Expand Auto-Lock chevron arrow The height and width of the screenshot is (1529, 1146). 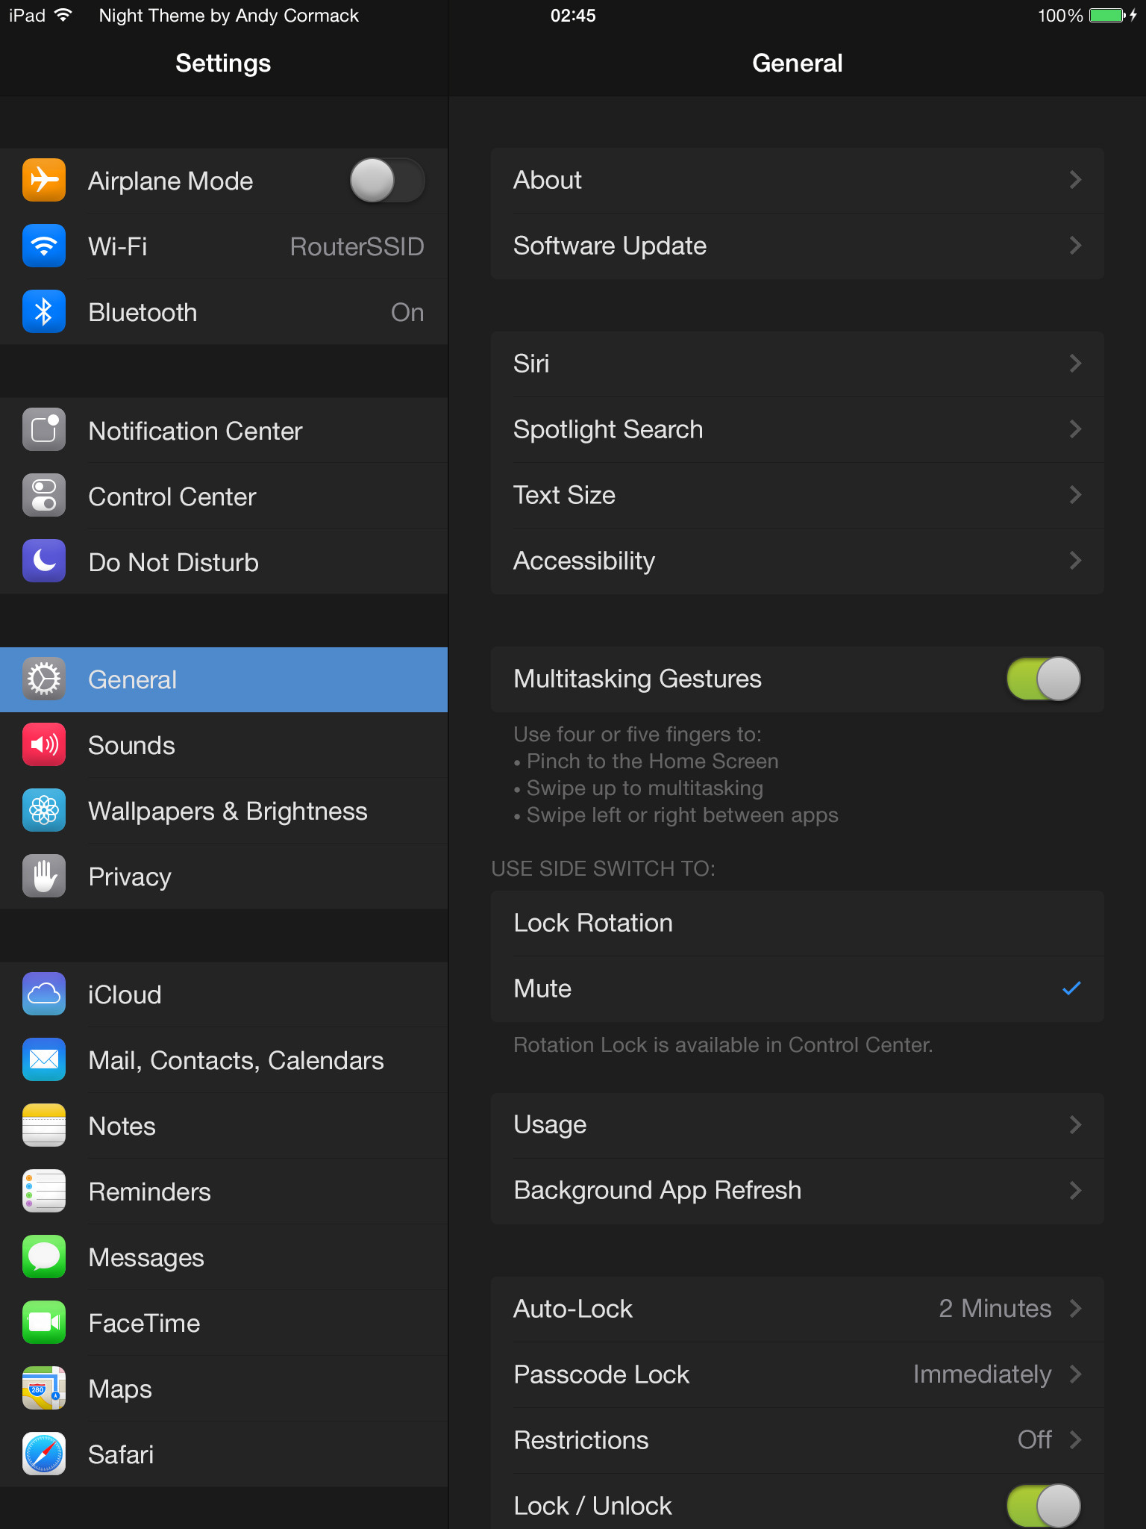(1075, 1308)
